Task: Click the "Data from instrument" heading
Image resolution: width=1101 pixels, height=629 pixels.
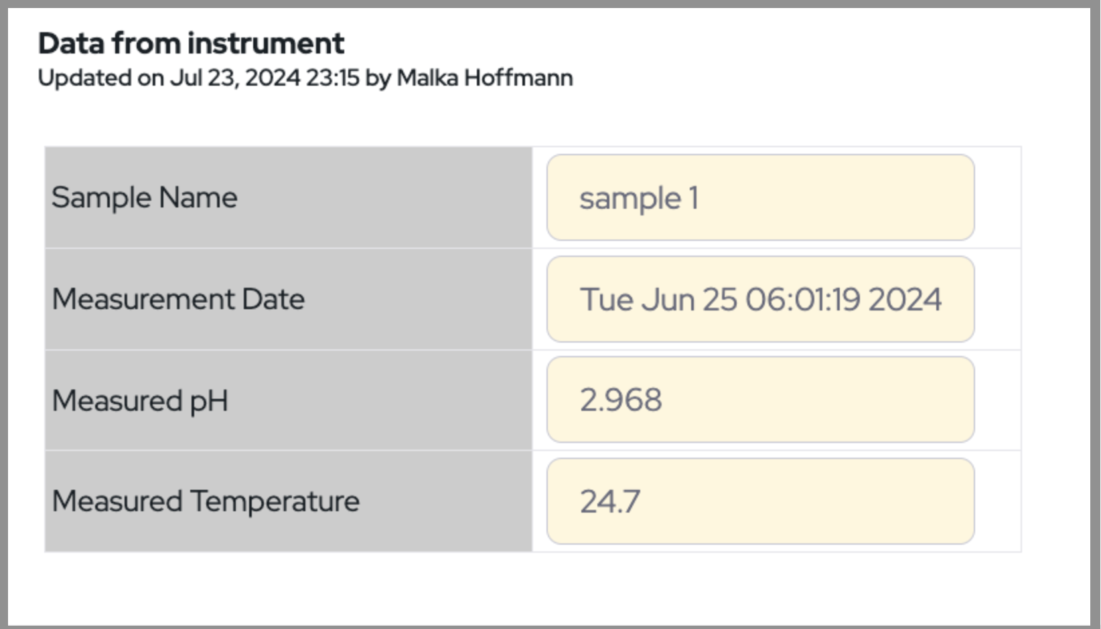Action: click(191, 43)
